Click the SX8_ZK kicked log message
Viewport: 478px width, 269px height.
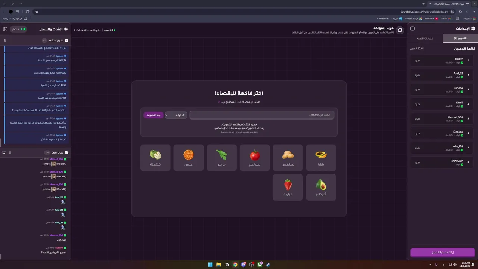tap(36, 58)
